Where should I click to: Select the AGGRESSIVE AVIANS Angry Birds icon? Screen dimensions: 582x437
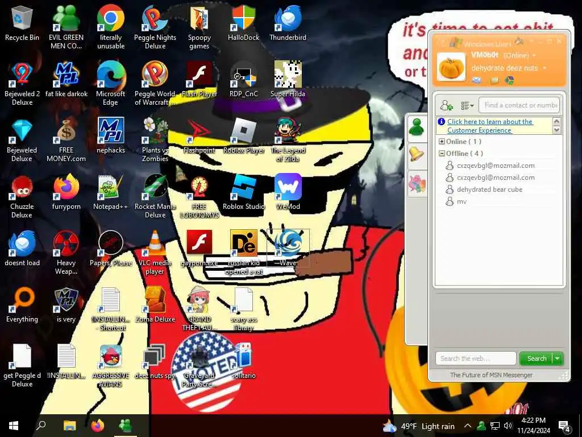click(111, 366)
